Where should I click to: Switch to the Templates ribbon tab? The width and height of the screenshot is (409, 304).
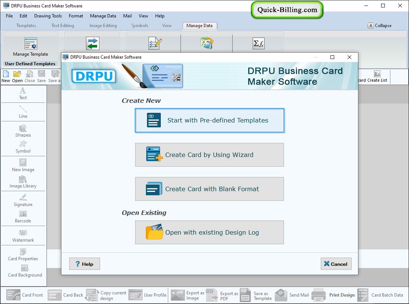(x=26, y=26)
